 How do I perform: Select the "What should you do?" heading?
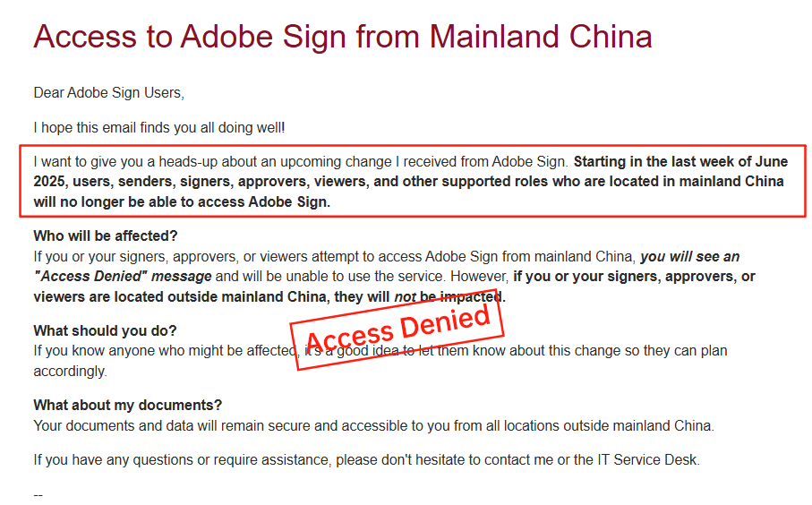tap(105, 330)
